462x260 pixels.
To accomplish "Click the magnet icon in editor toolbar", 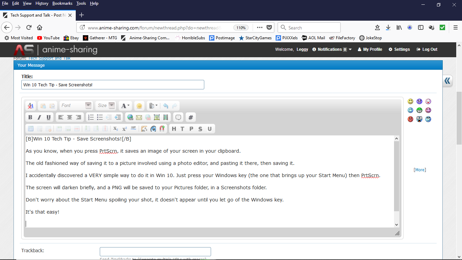I will point(162,129).
